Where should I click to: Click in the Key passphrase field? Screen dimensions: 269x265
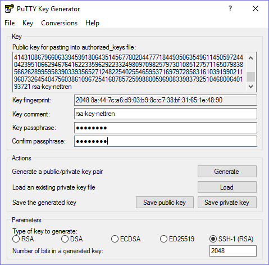[x=166, y=128]
